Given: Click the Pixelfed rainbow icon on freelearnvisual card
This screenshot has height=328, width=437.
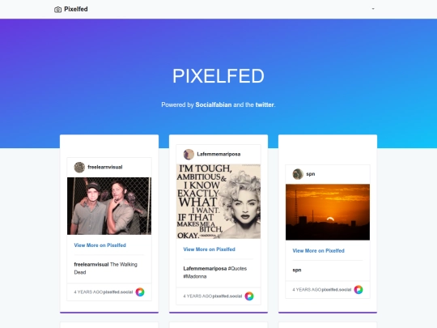Looking at the screenshot, I should [140, 292].
